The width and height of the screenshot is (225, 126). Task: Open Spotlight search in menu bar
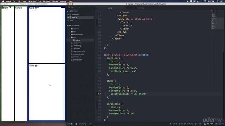point(218,1)
